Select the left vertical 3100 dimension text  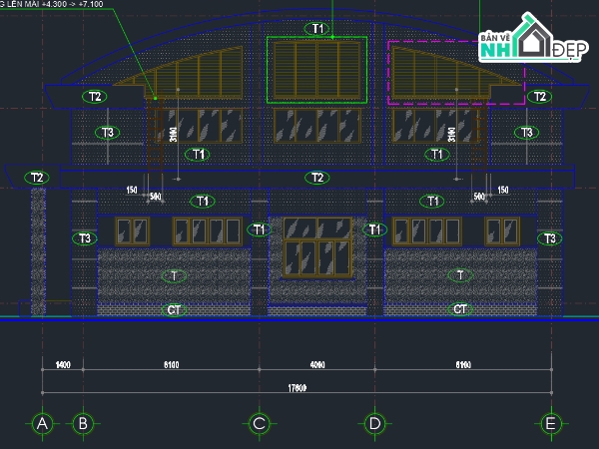coord(173,135)
